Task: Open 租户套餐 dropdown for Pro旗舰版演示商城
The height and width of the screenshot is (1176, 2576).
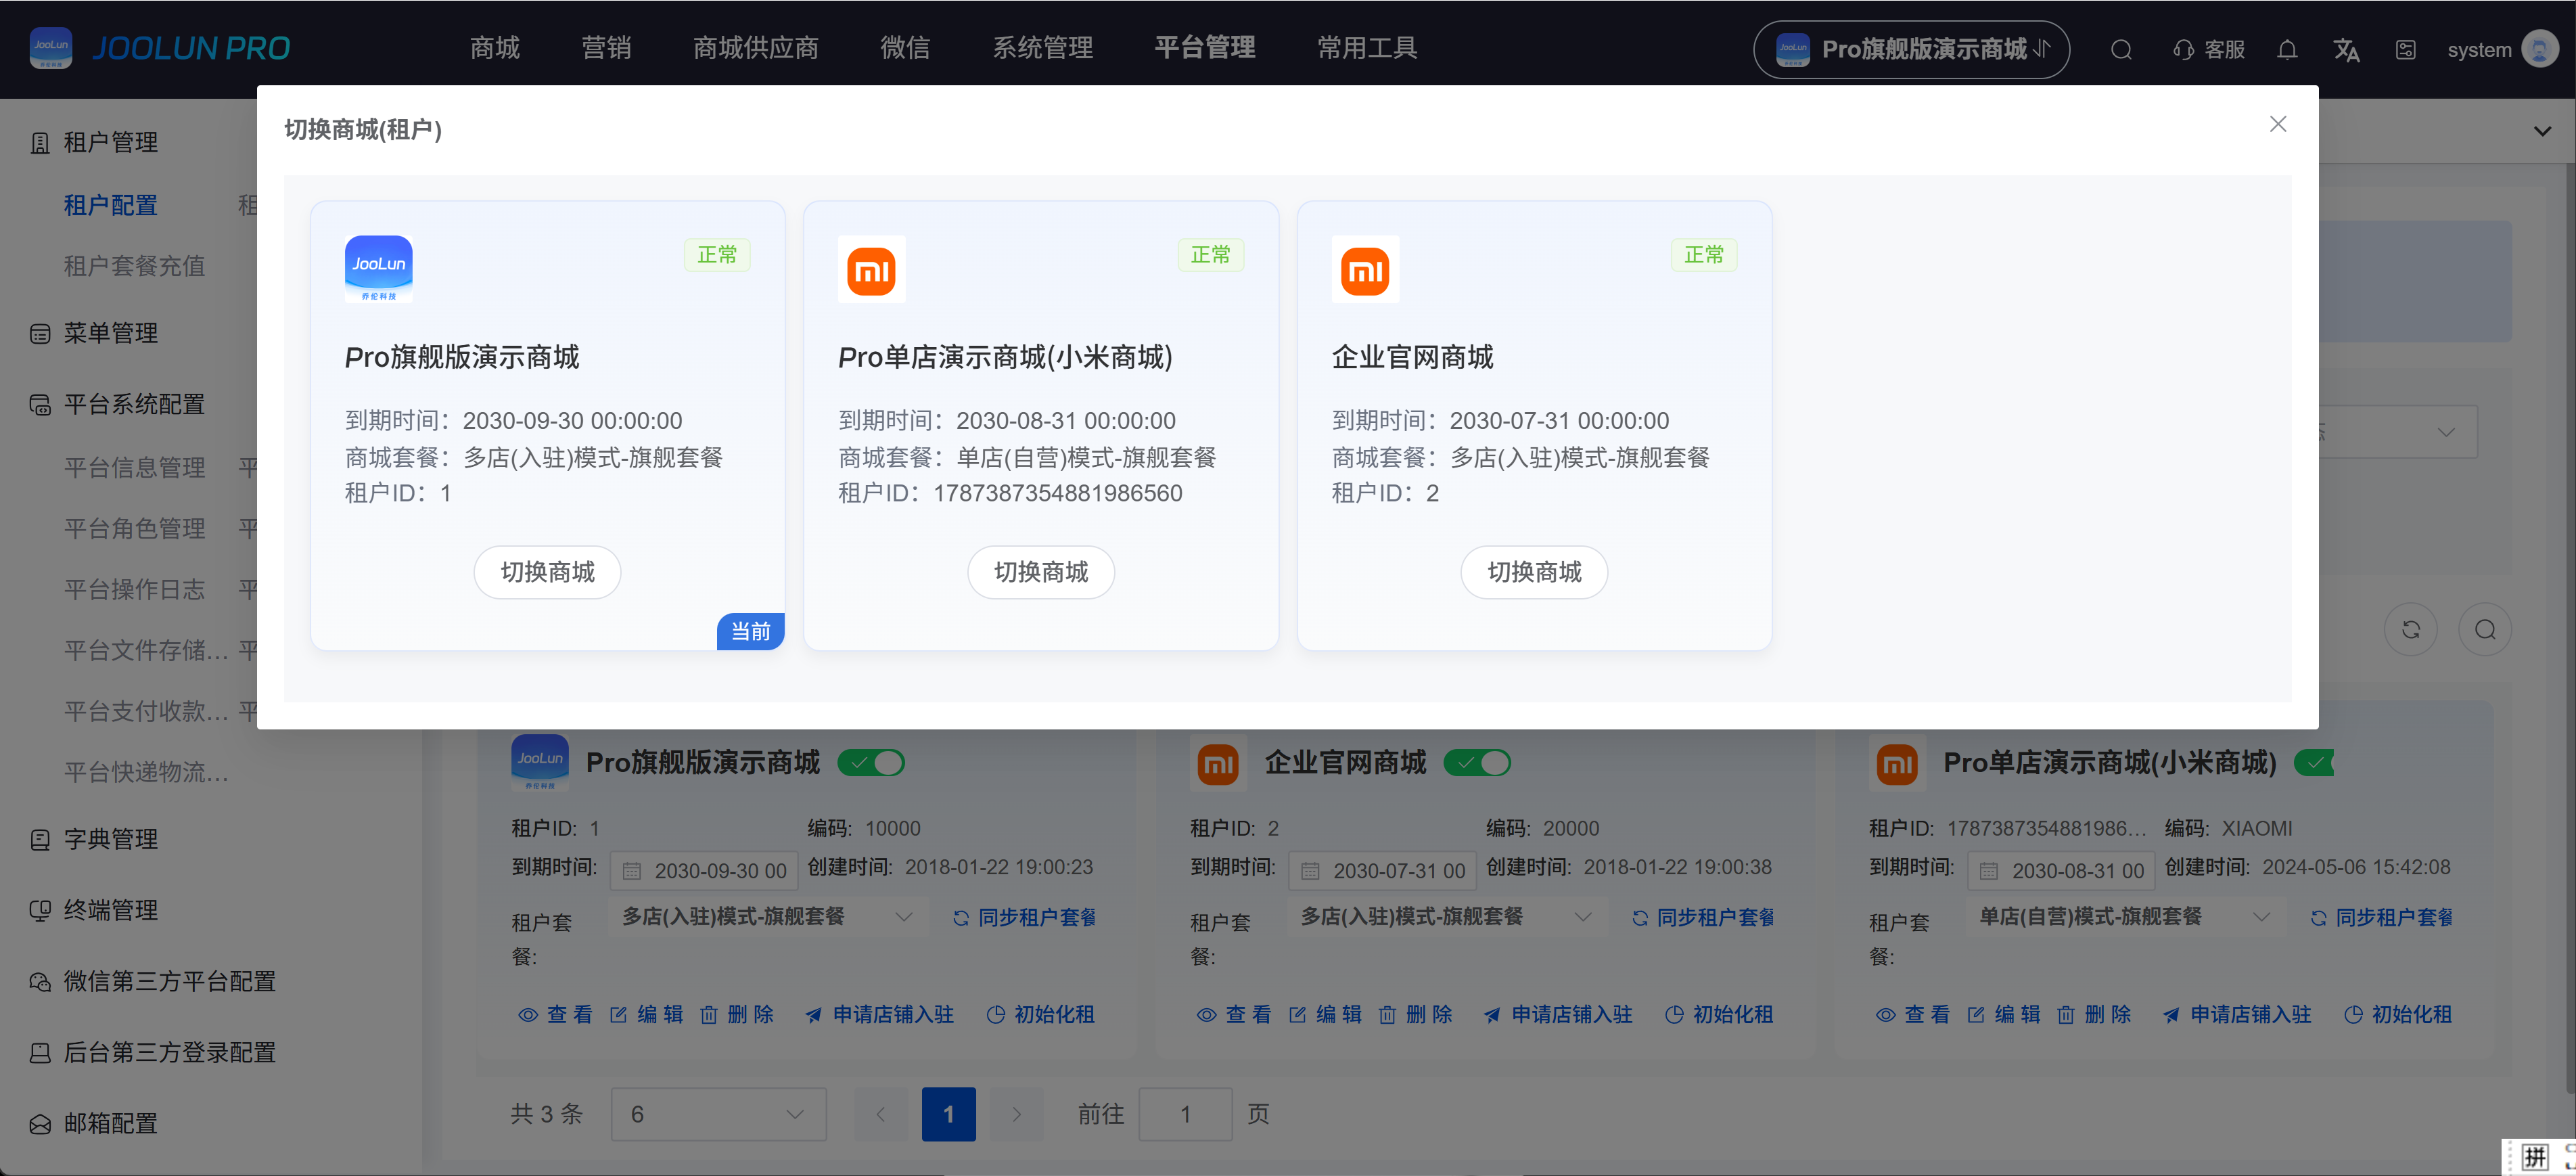Action: pyautogui.click(x=768, y=917)
